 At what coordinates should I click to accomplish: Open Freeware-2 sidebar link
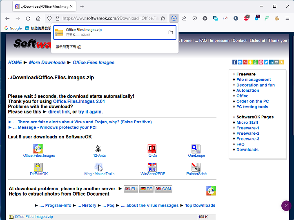point(248,133)
